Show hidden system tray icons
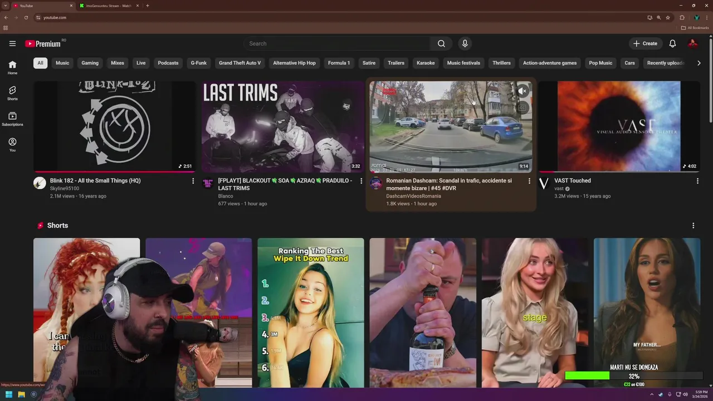The width and height of the screenshot is (713, 401). (x=651, y=394)
